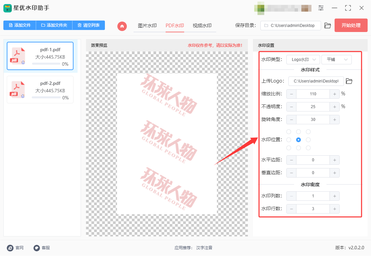Expand the Logo水印 type dropdown

coord(303,60)
